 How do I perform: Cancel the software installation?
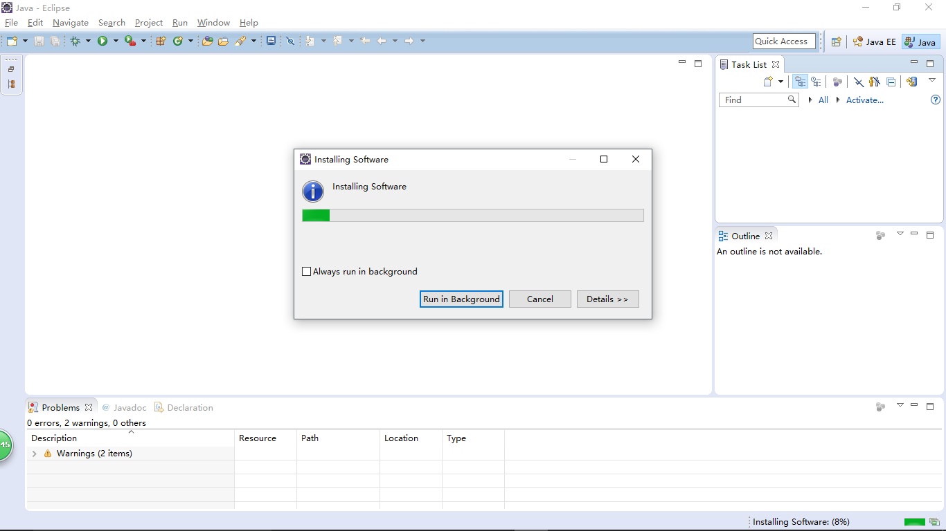(540, 299)
